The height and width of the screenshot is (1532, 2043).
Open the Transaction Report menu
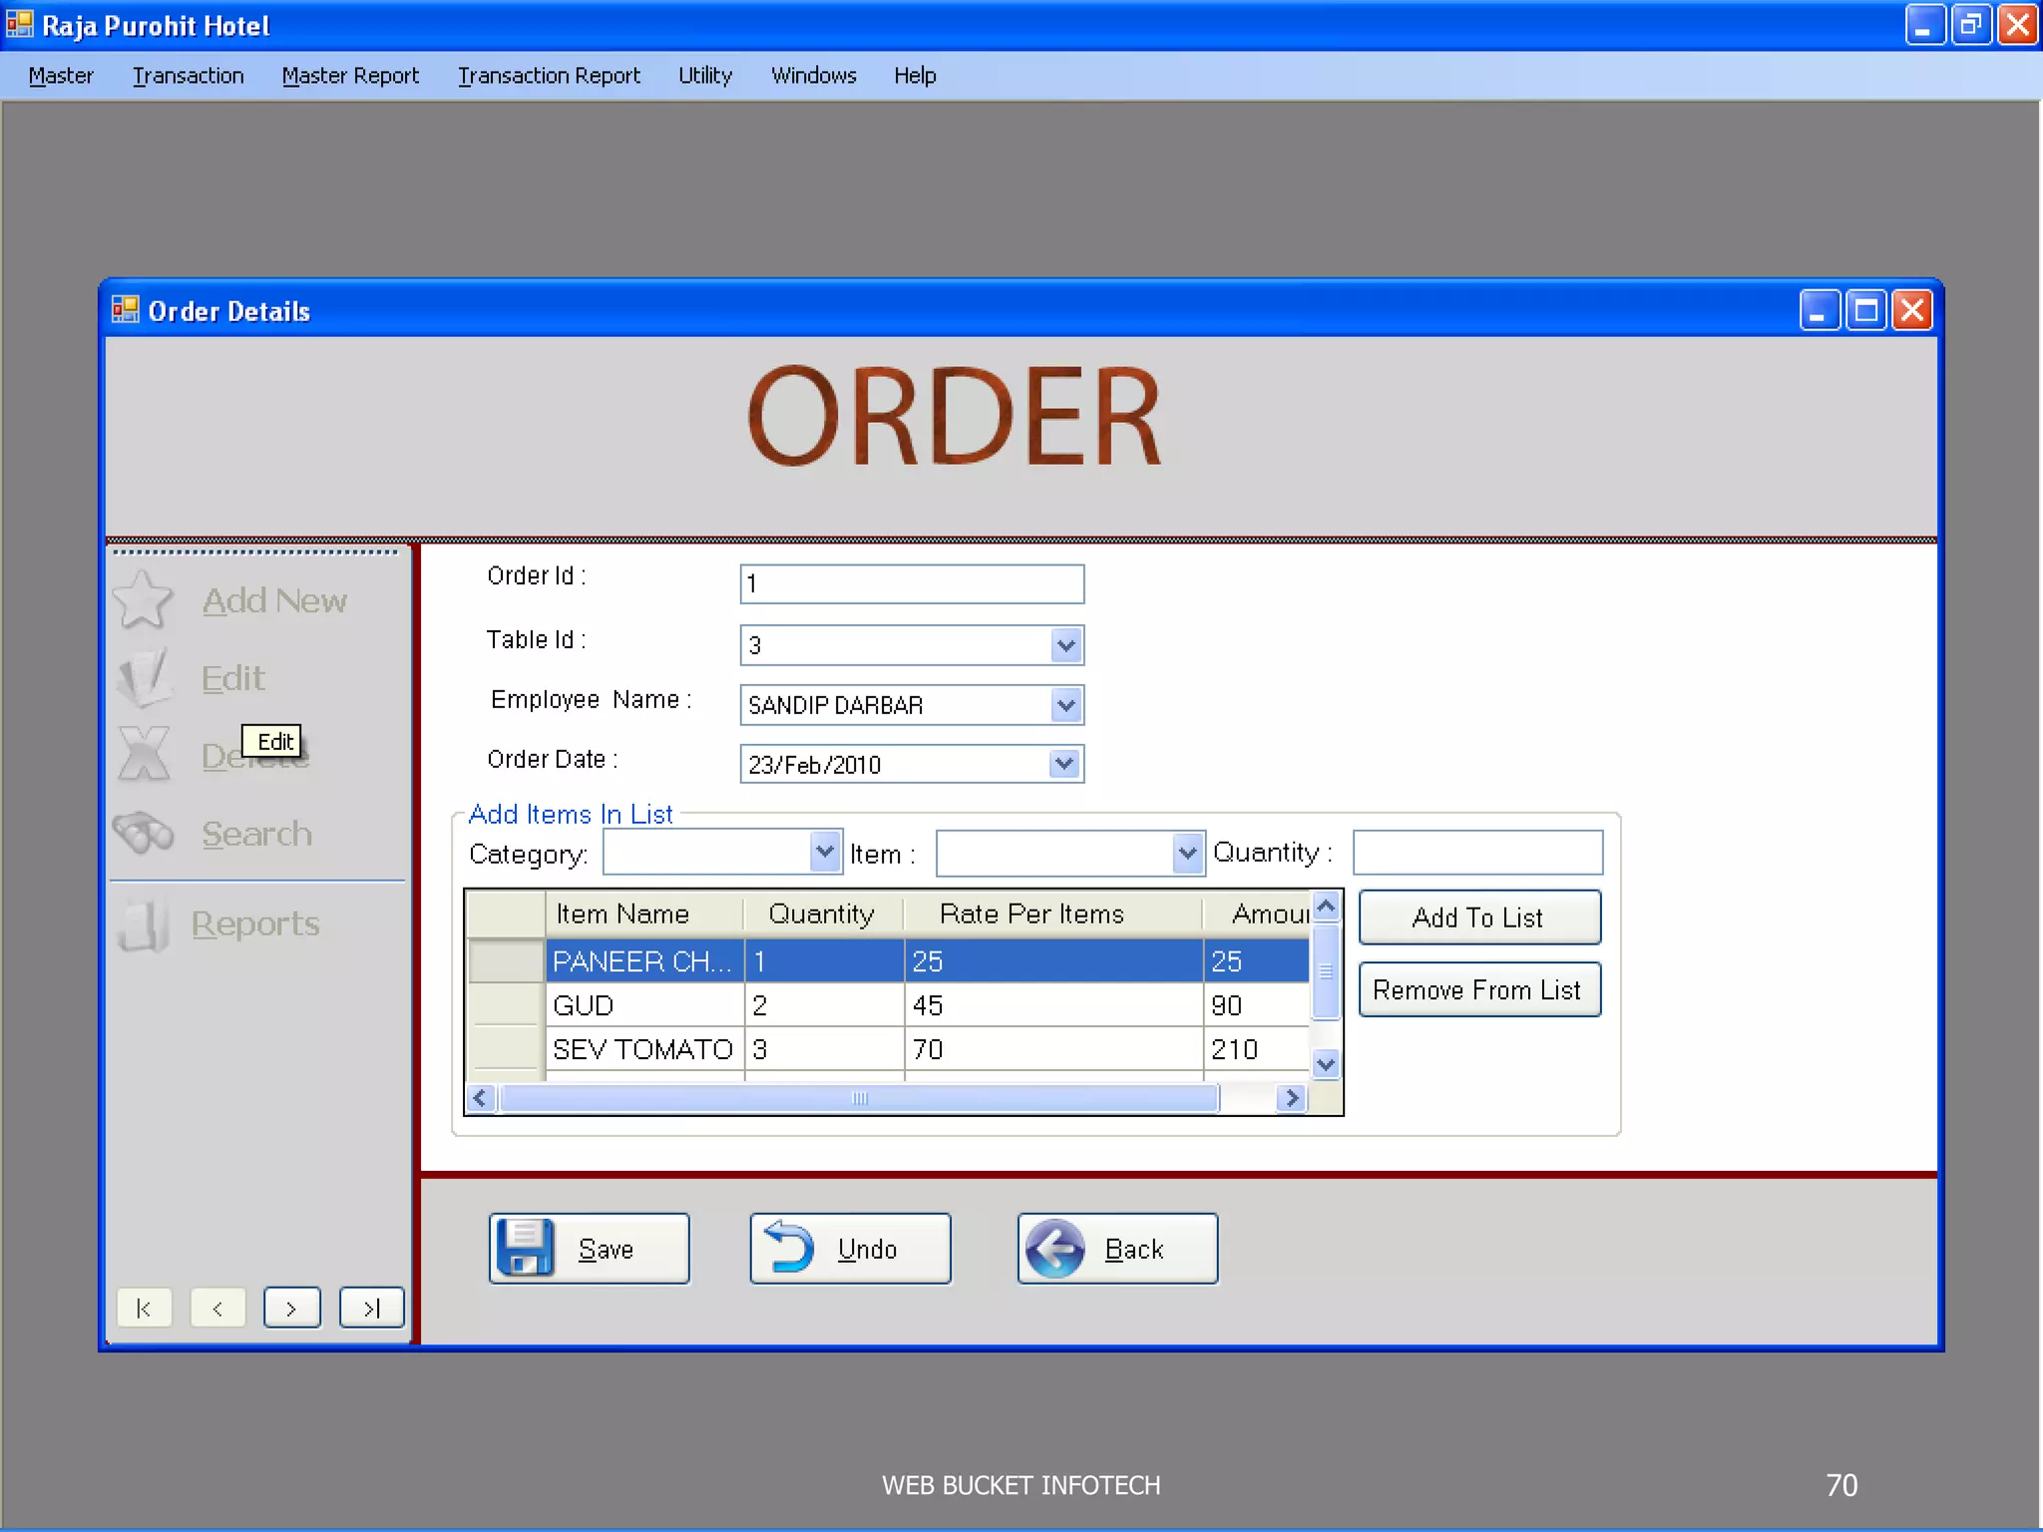click(x=549, y=76)
